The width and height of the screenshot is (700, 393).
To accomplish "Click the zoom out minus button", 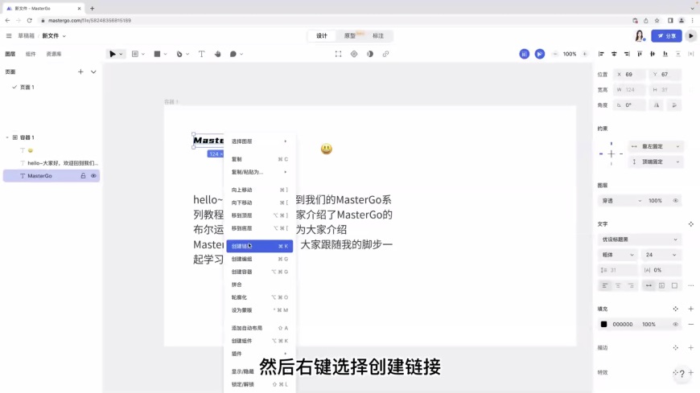I will click(555, 54).
